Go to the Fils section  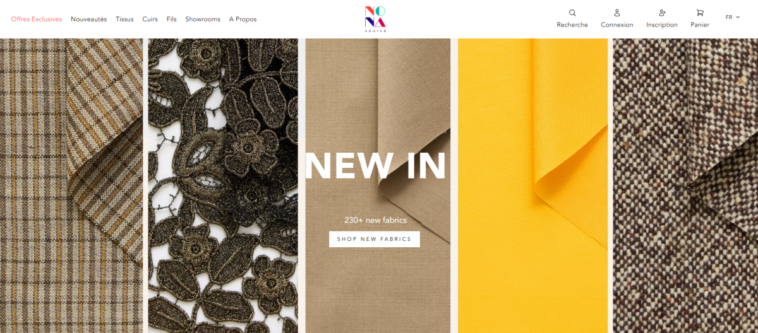pyautogui.click(x=172, y=19)
